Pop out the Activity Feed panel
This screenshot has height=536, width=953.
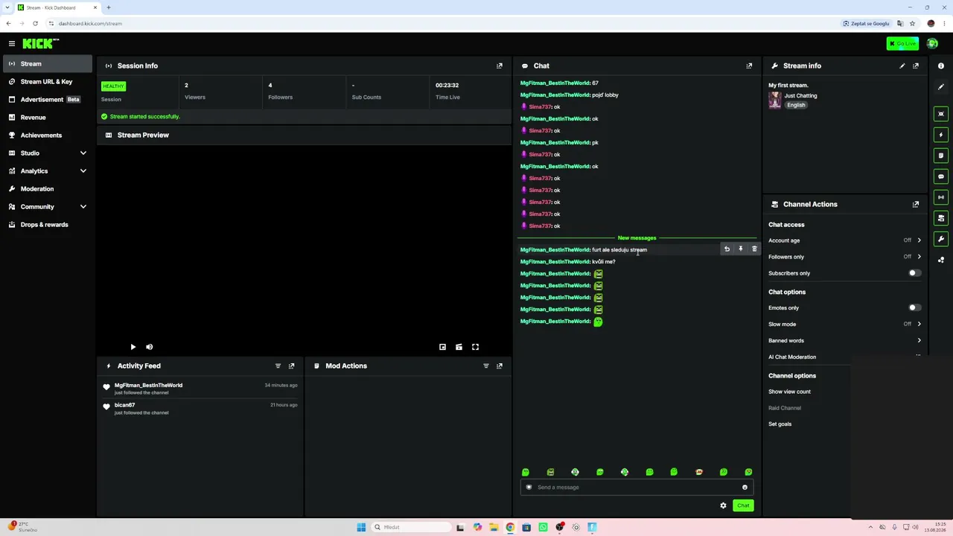click(291, 366)
